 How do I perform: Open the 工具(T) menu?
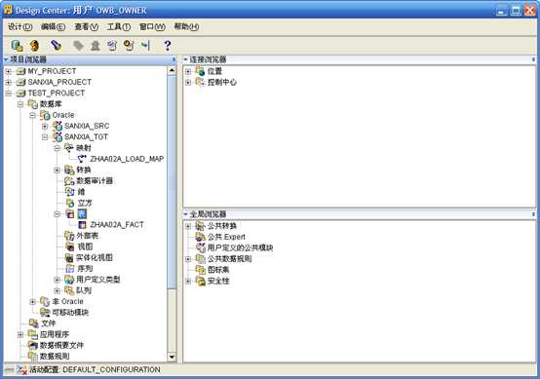(x=119, y=27)
